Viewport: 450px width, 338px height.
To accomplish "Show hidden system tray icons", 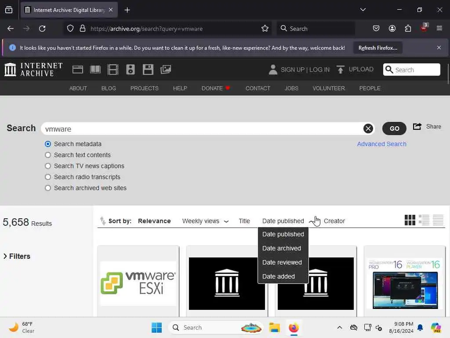I will [340, 327].
